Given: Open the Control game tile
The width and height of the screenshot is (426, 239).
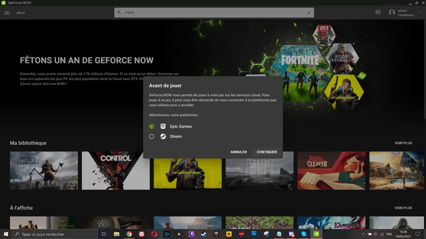Looking at the screenshot, I should [116, 171].
